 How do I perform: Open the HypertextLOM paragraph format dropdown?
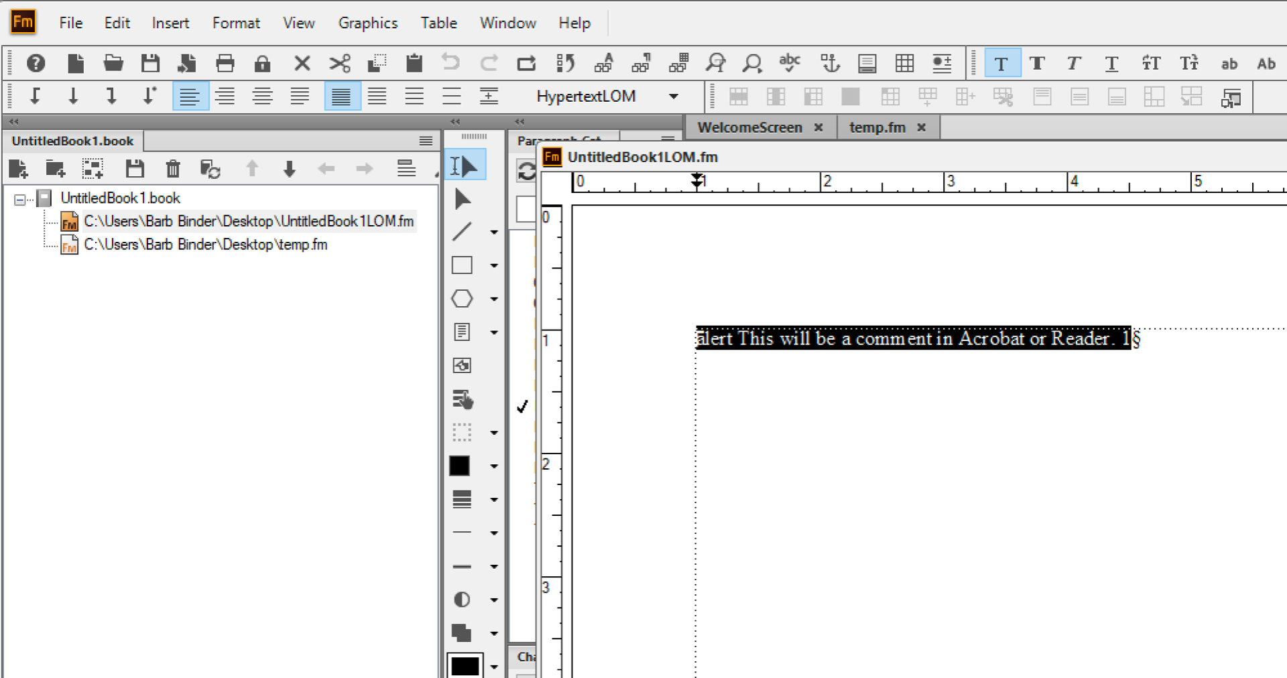click(x=674, y=96)
